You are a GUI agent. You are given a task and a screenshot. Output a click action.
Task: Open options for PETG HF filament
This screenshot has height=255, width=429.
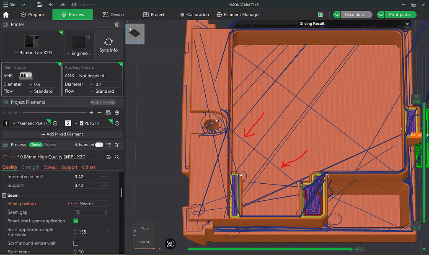[x=117, y=123]
